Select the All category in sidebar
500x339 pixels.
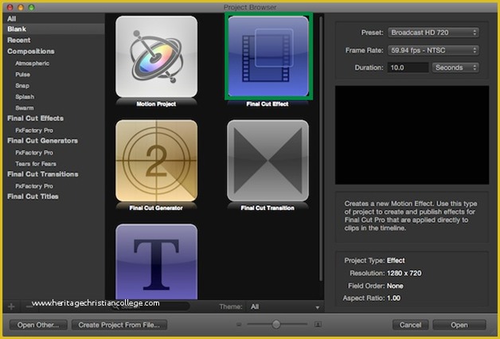[x=12, y=19]
